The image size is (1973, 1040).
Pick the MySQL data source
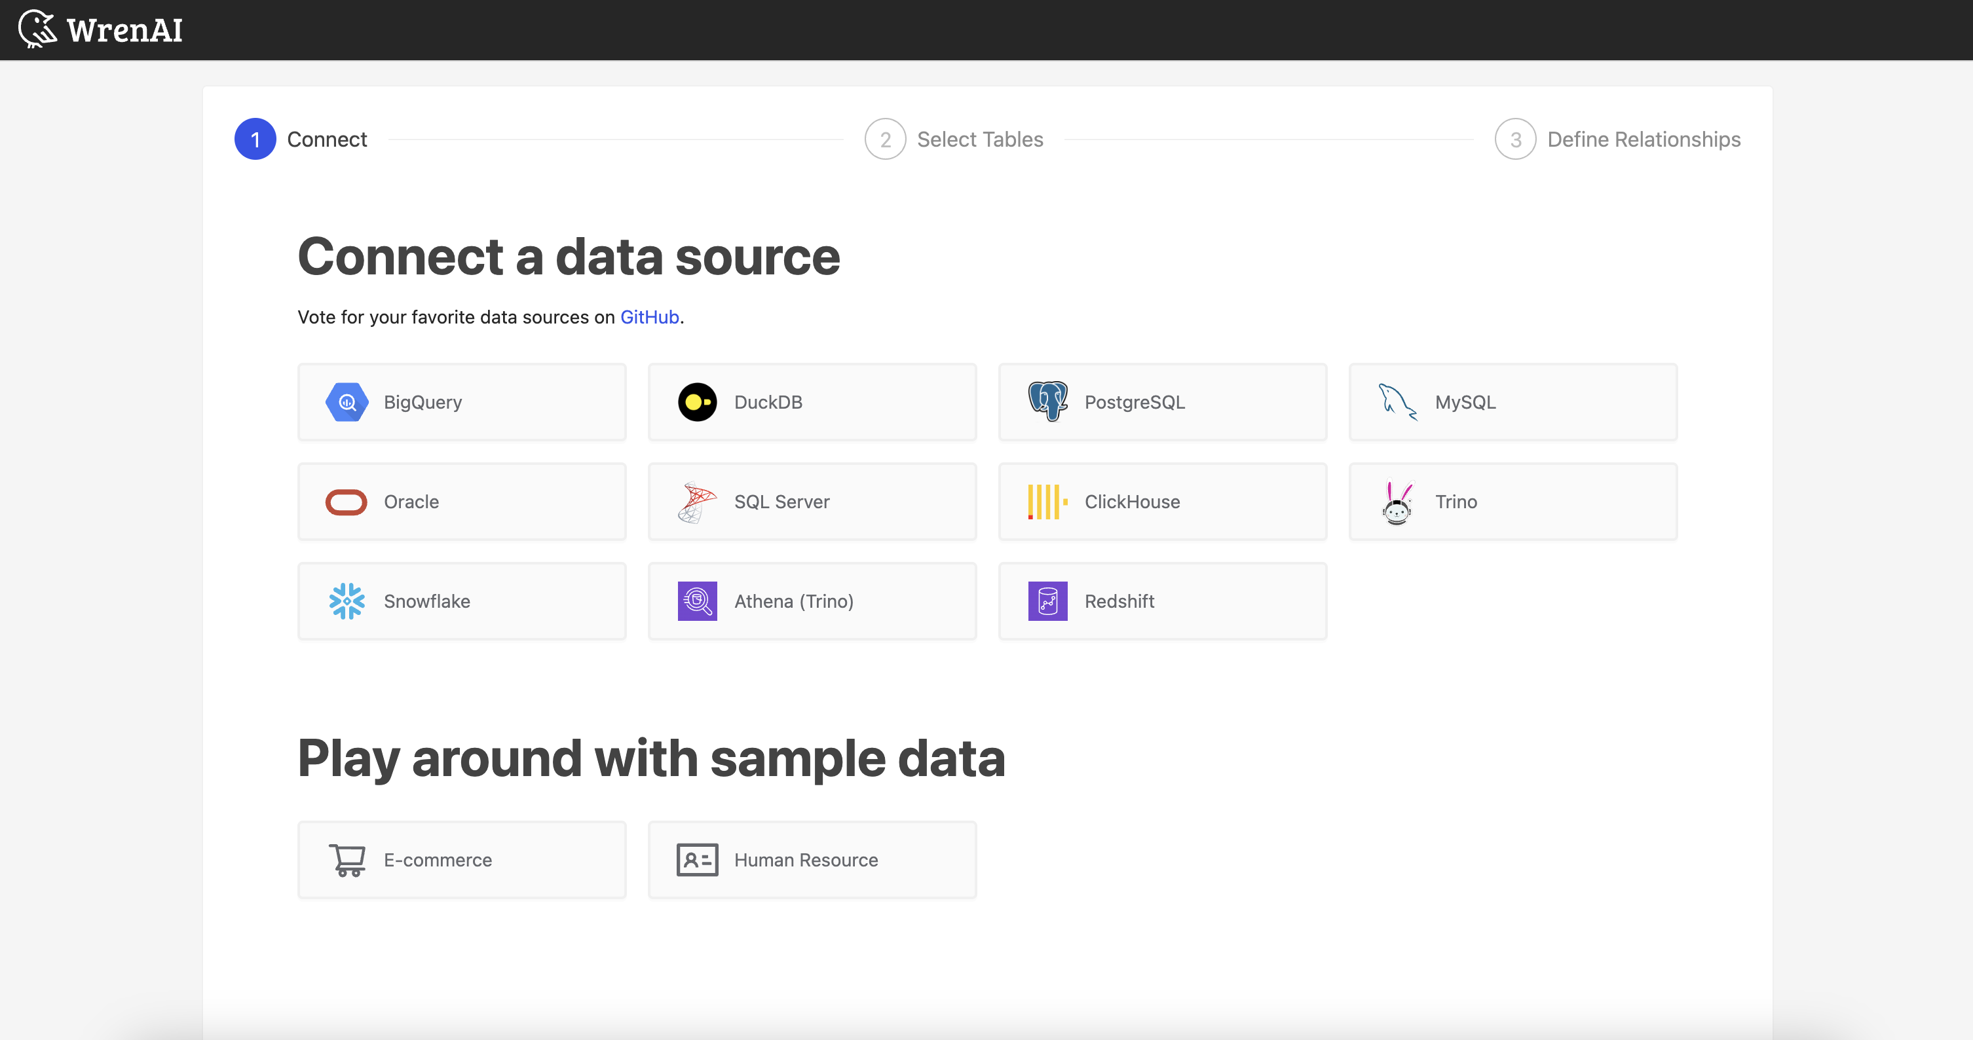pos(1513,402)
